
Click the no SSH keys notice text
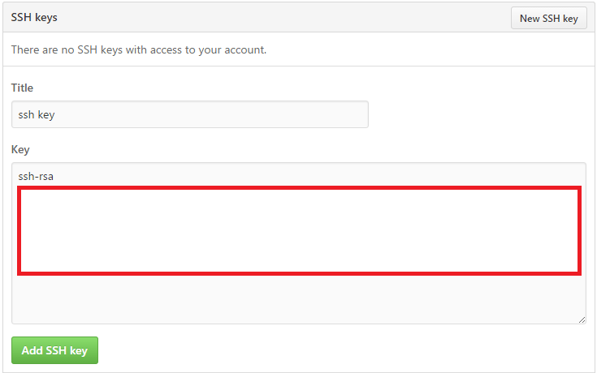(139, 50)
